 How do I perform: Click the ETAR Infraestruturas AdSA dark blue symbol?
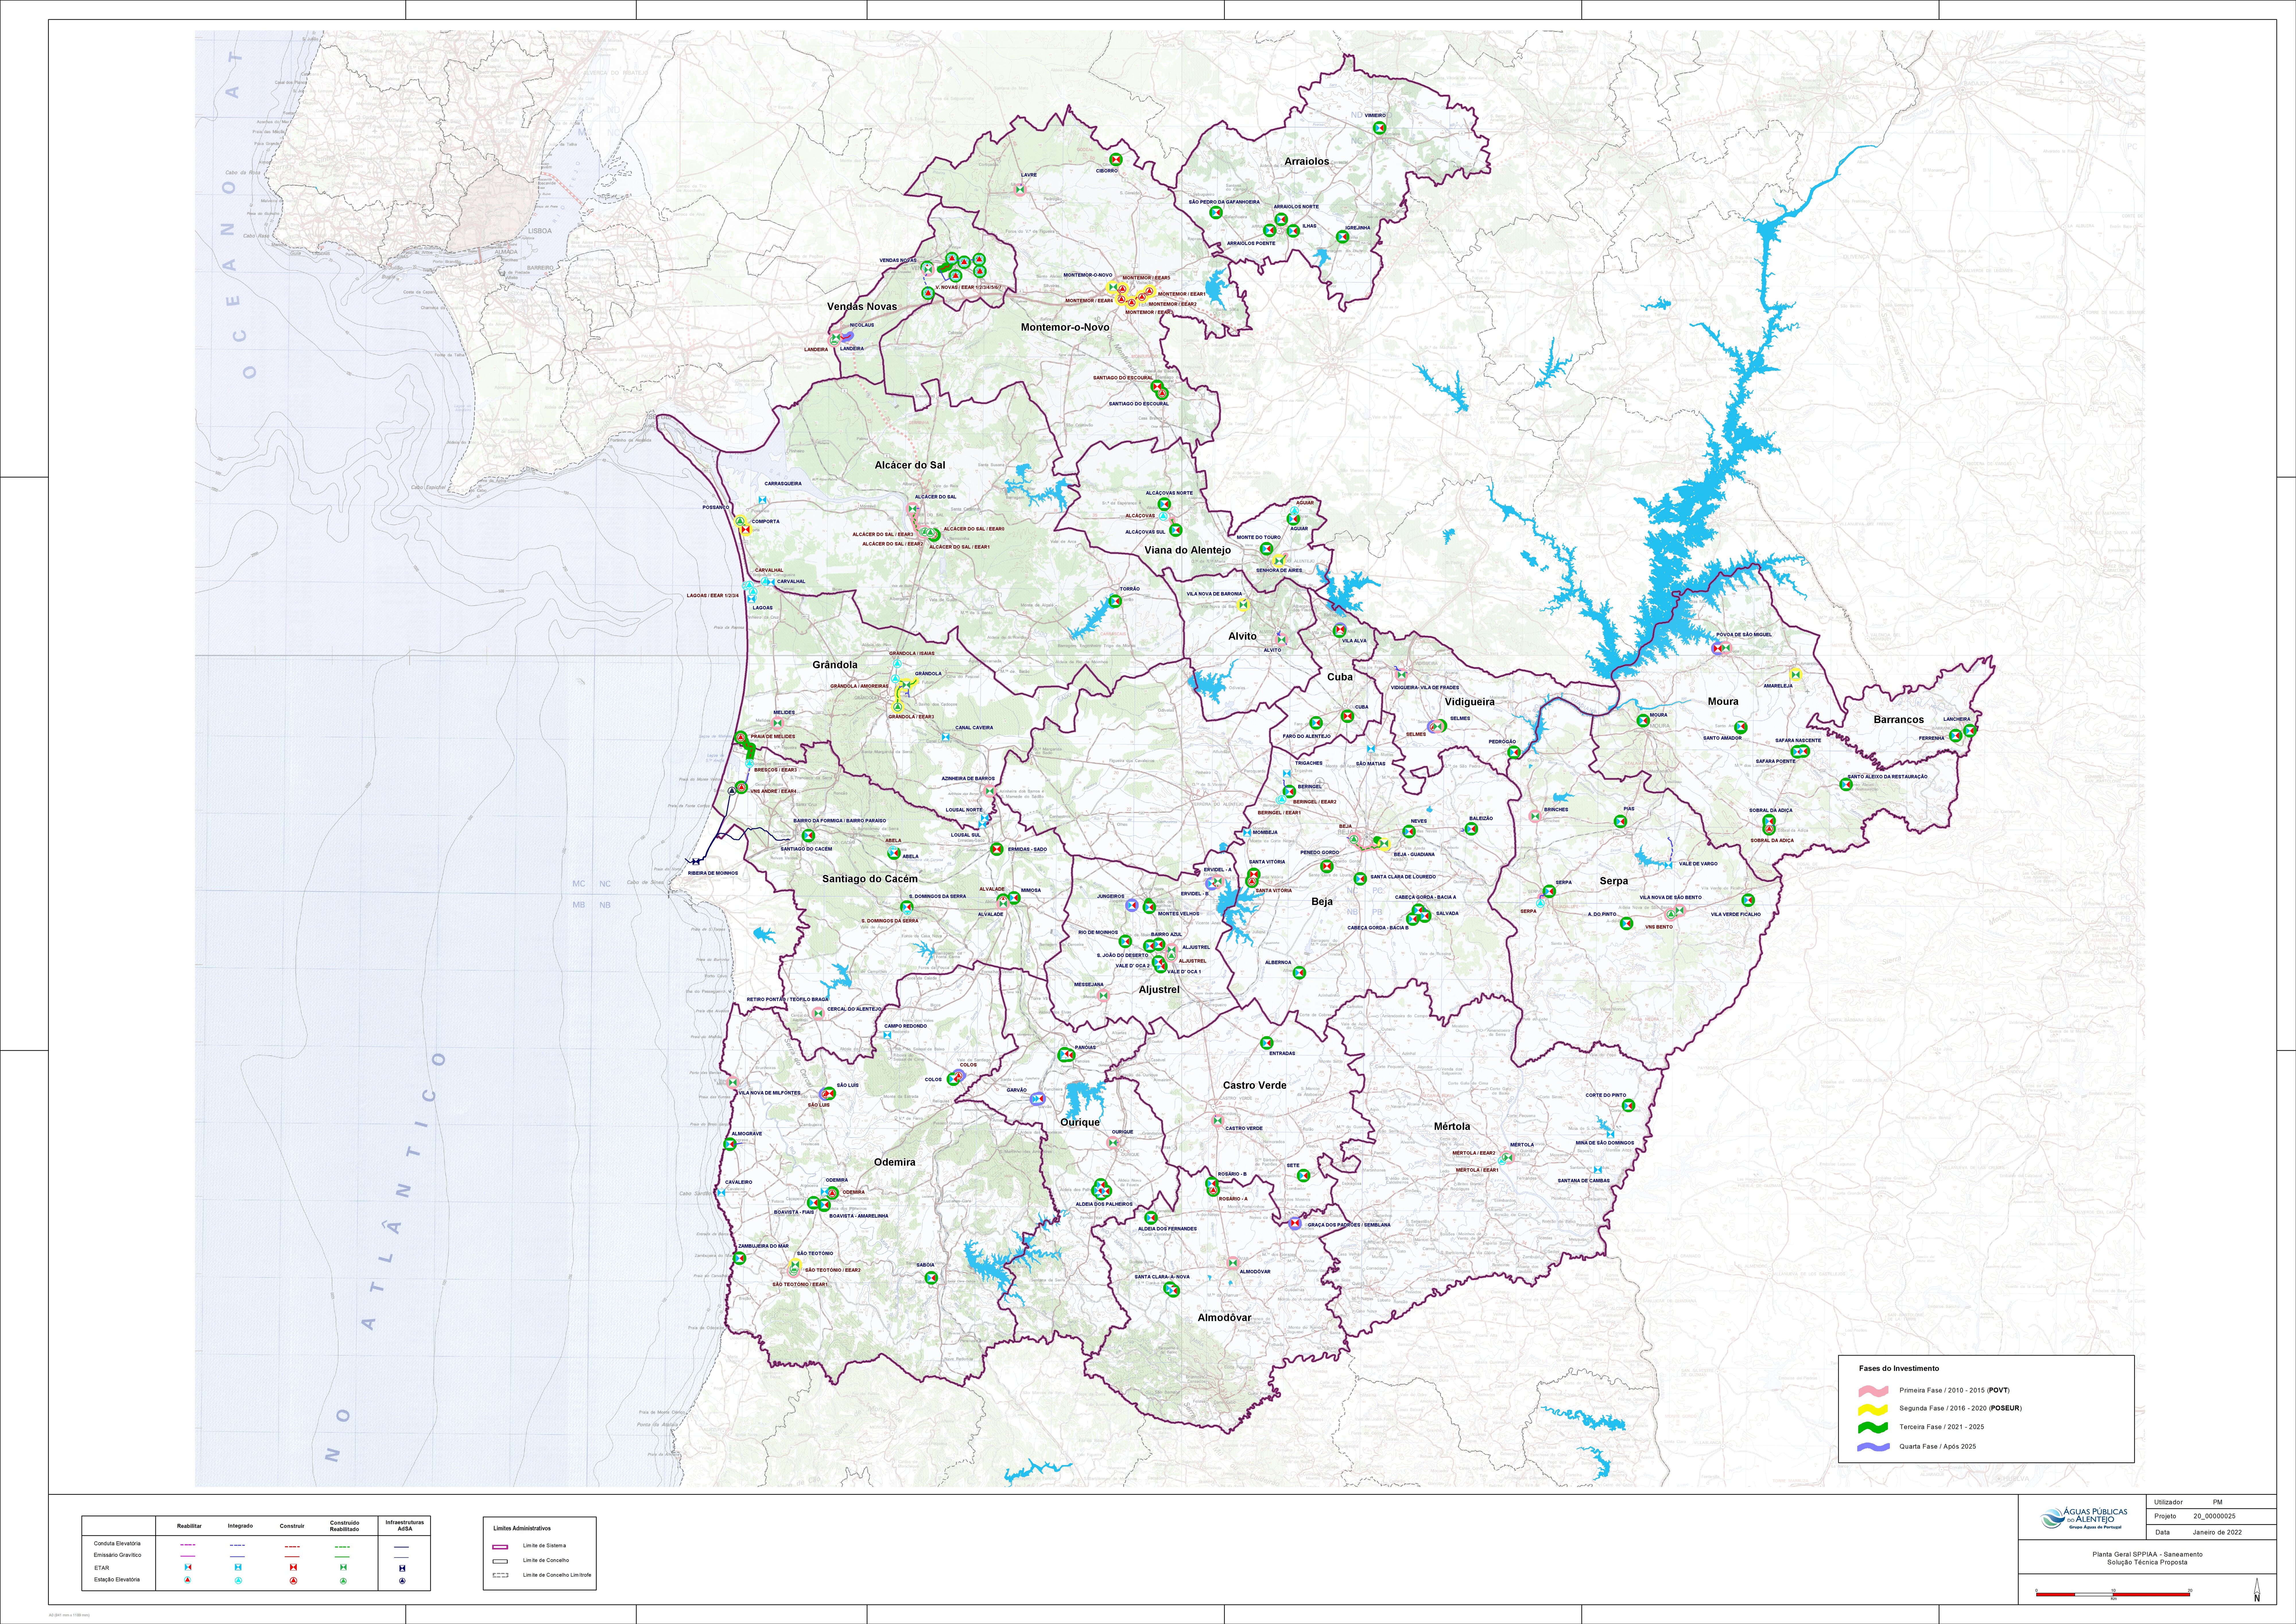402,1568
